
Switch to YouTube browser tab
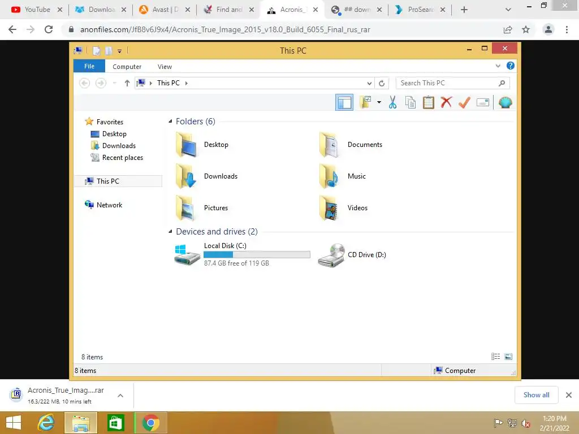(x=37, y=10)
